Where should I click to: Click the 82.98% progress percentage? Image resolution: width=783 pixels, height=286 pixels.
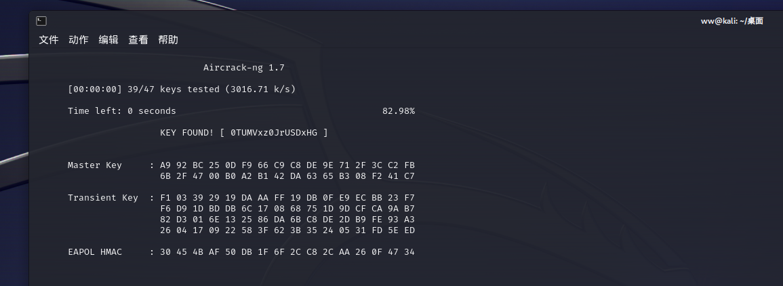tap(399, 111)
